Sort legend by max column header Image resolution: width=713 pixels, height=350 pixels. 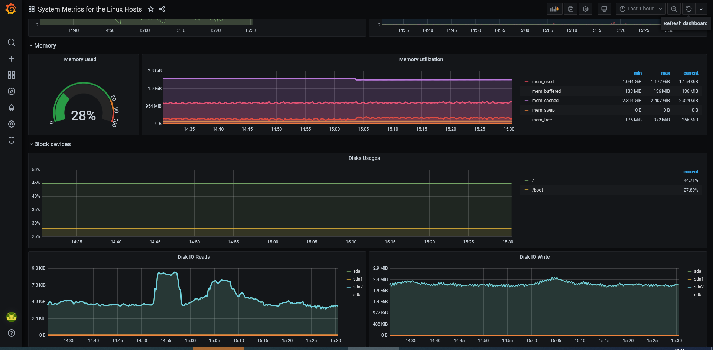[665, 73]
